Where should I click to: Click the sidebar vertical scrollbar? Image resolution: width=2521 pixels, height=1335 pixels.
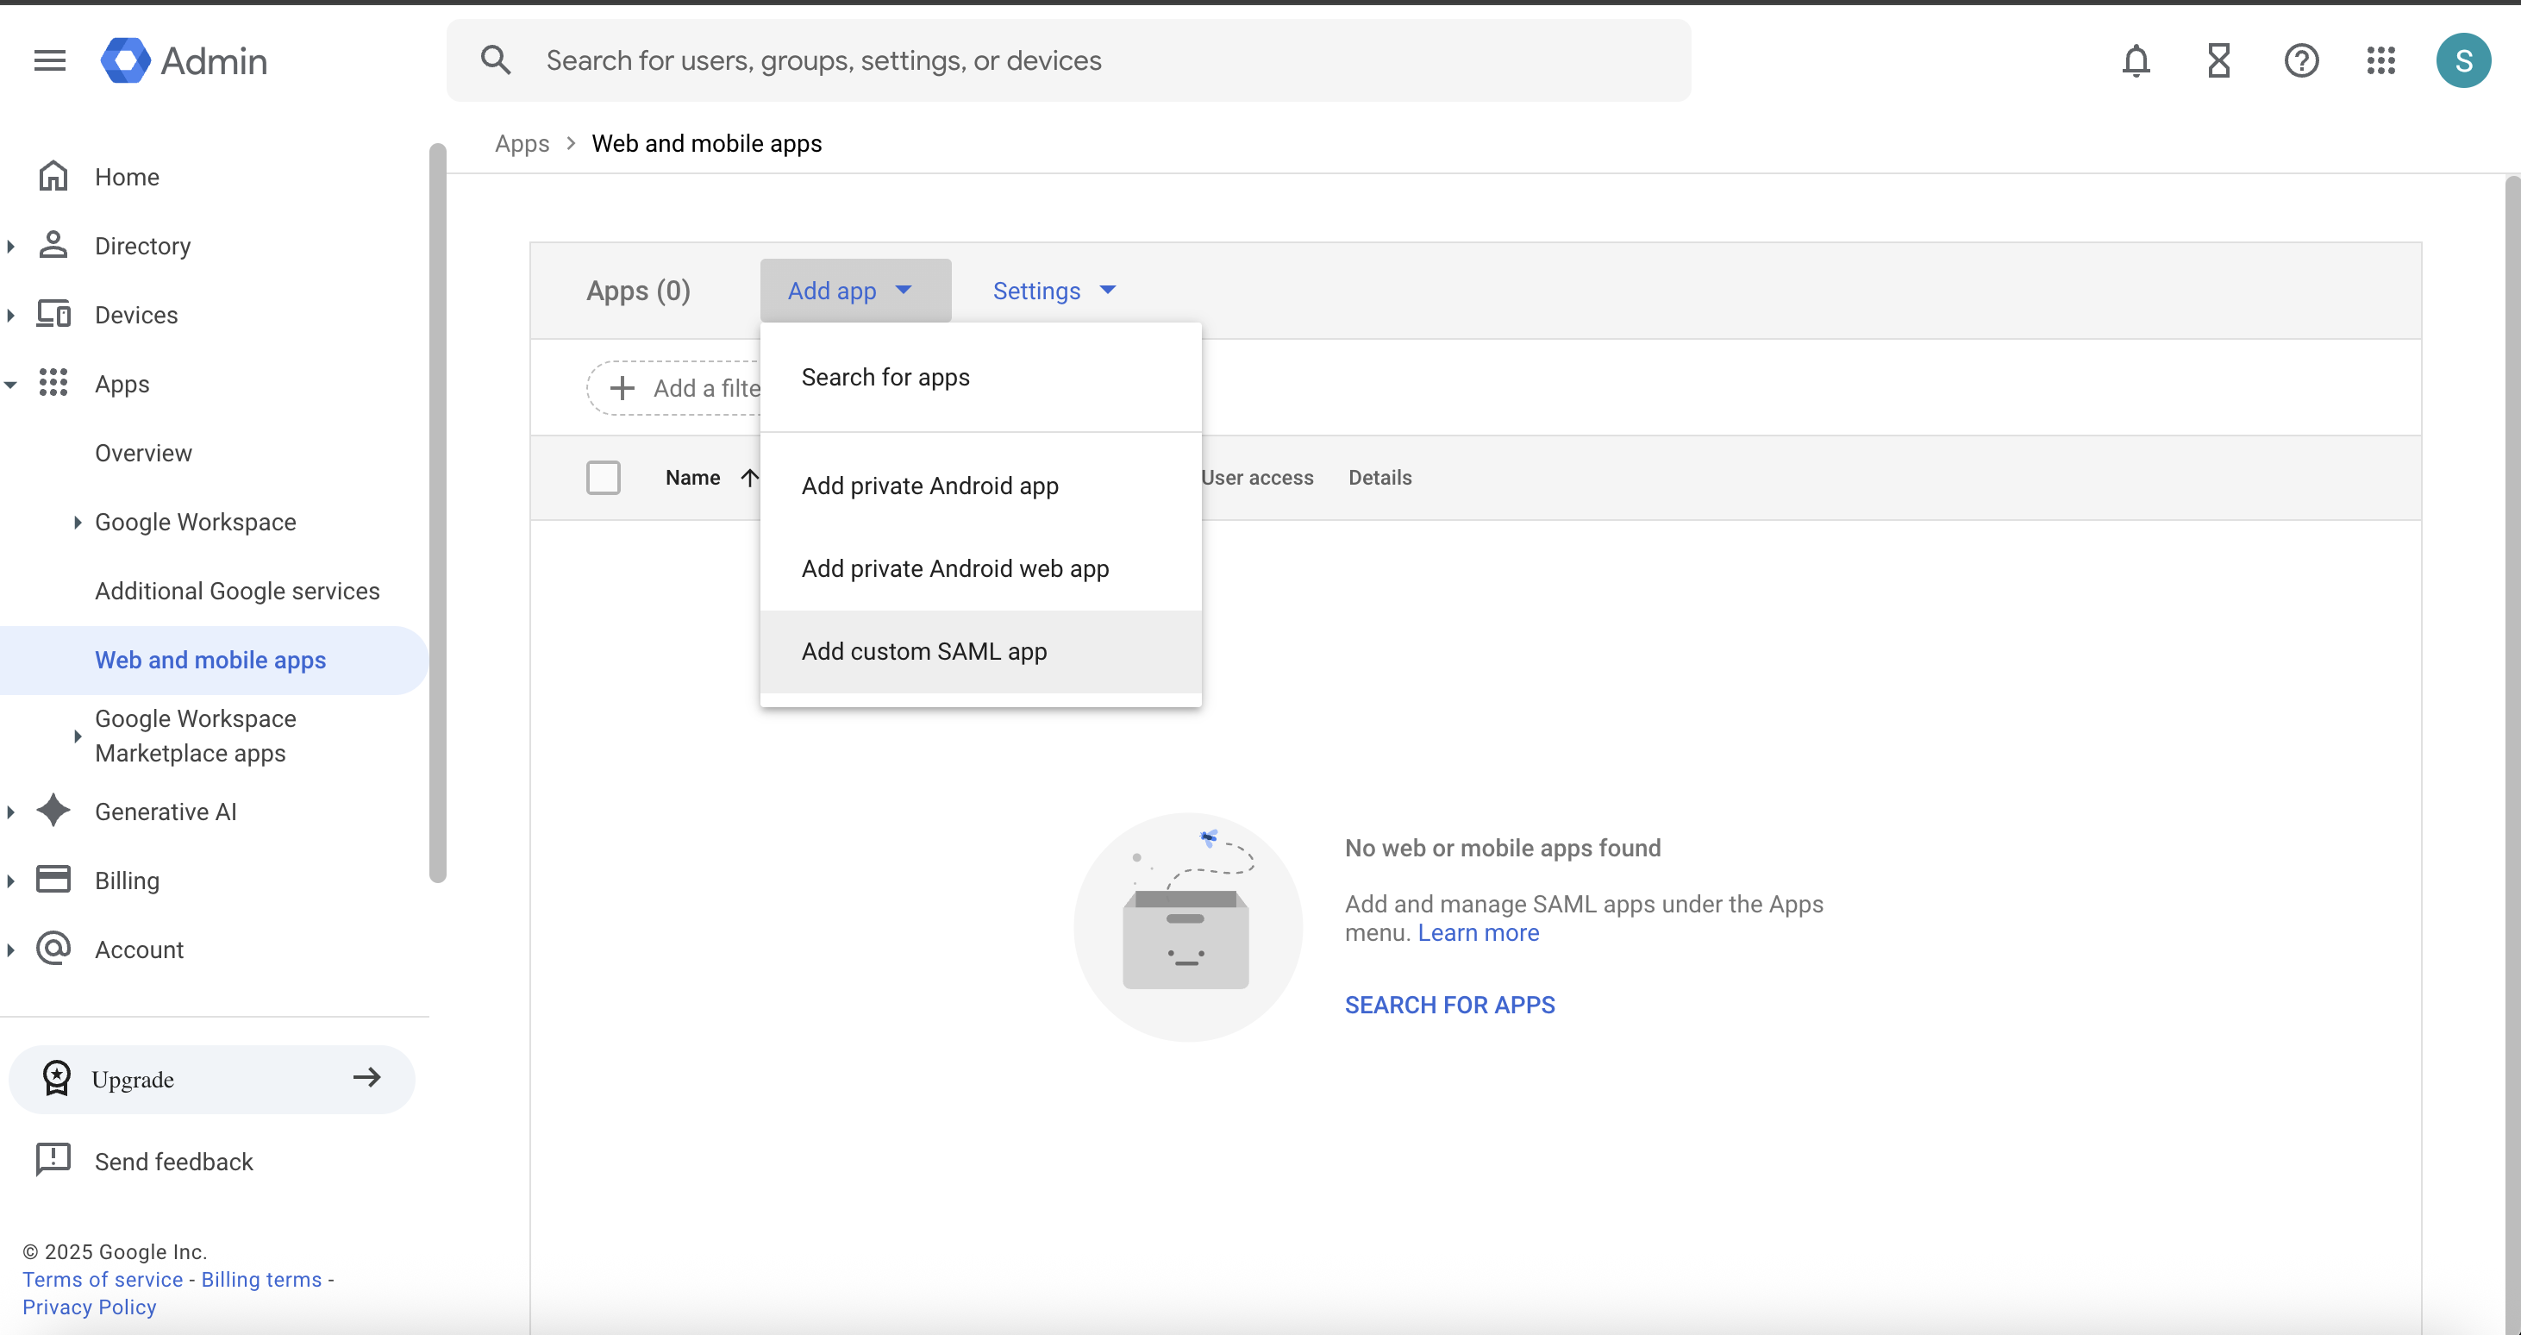coord(437,513)
